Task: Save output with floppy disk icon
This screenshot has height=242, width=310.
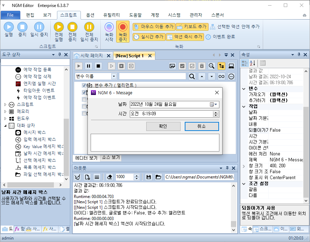Action: click(148, 177)
